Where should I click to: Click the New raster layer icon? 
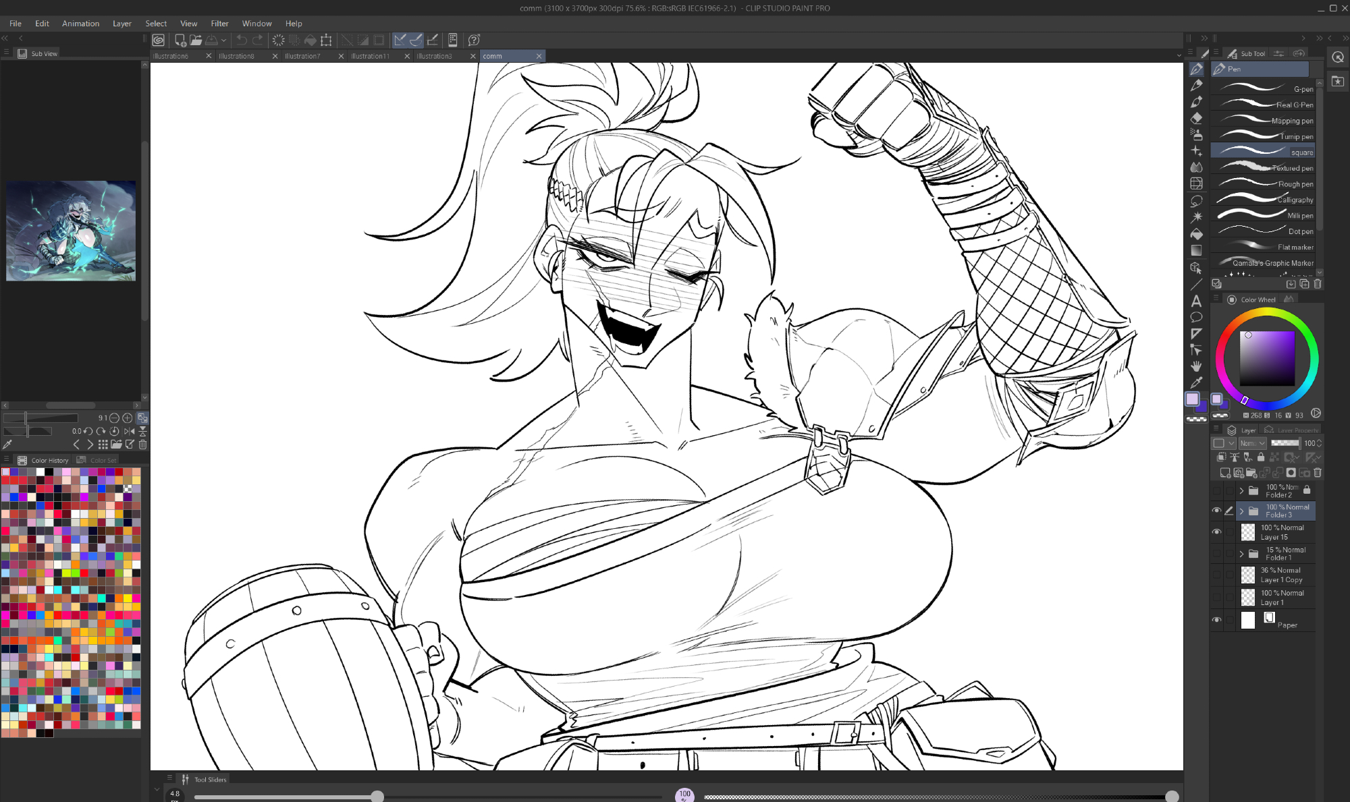[1224, 473]
